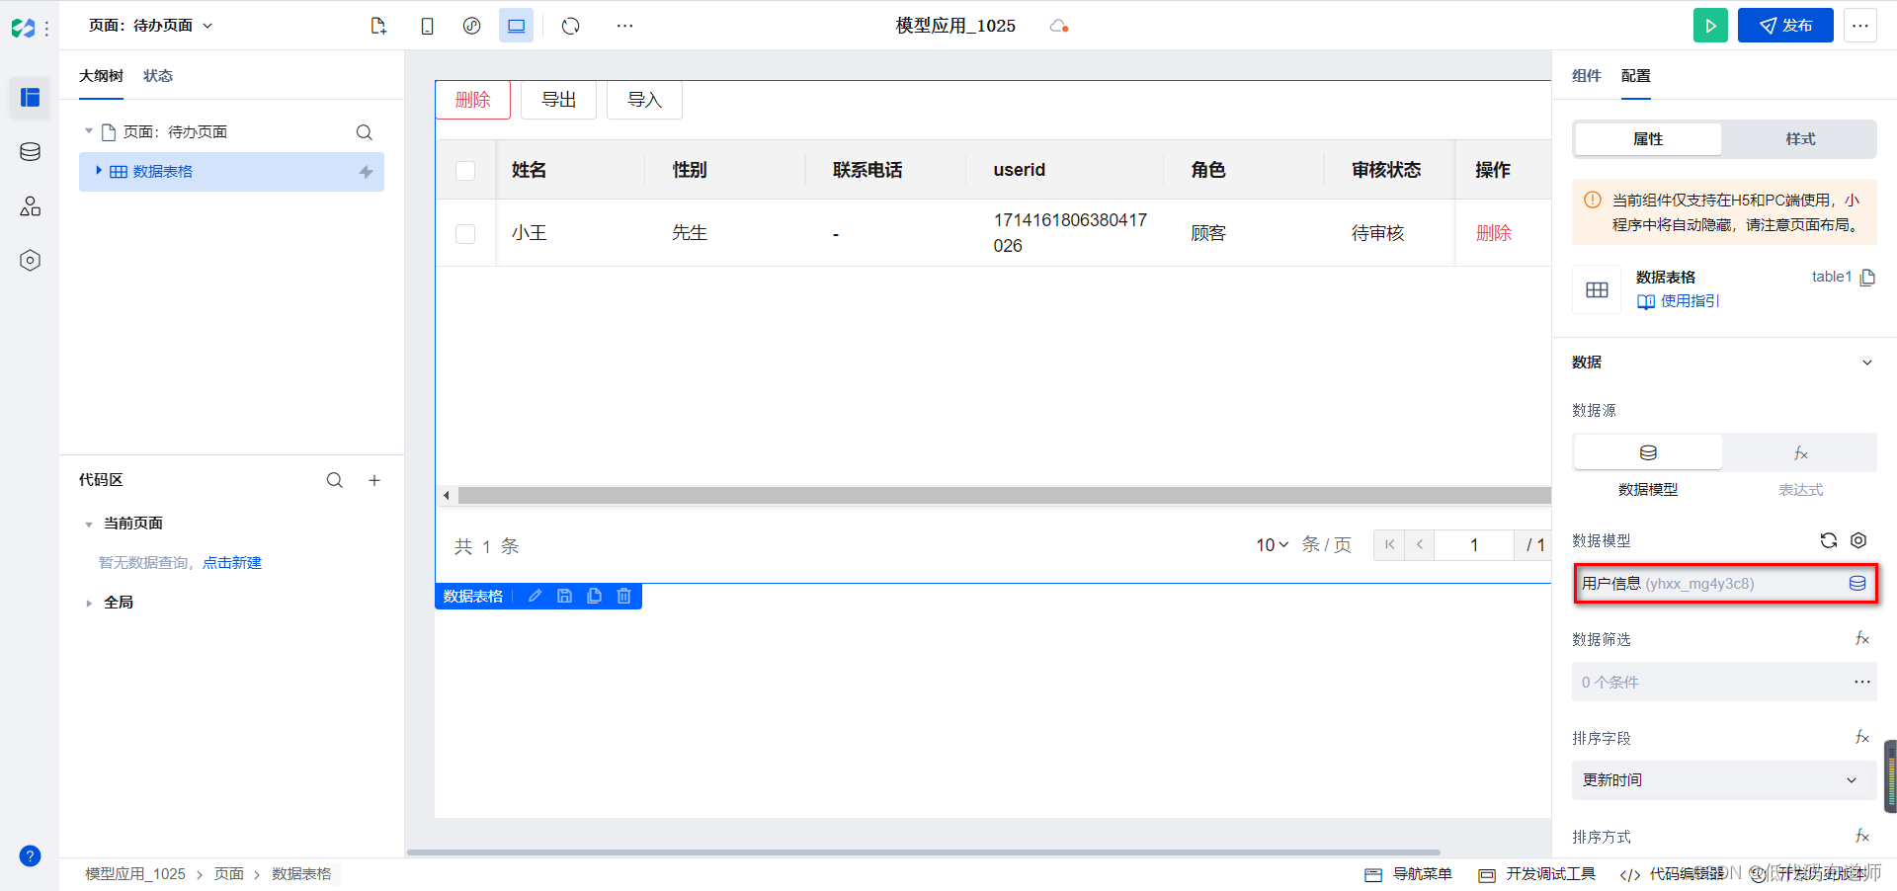Open the 用户信息 data model selector
Screen dimensions: 1897x891
[x=1724, y=584]
